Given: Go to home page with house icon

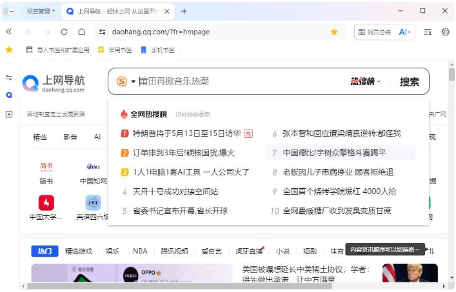Looking at the screenshot, I should click(x=82, y=32).
